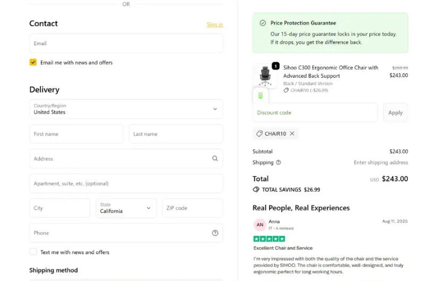Click the TOTAL SAVINGS $26.99 text

[x=291, y=190]
